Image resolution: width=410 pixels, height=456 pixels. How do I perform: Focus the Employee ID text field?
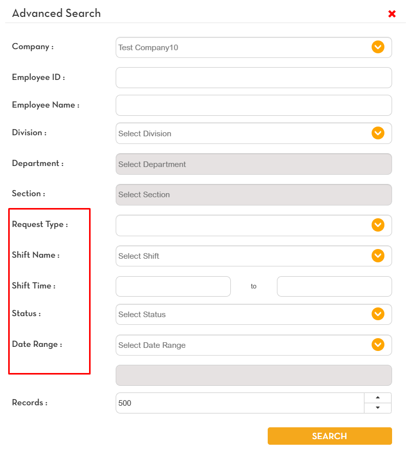[254, 78]
